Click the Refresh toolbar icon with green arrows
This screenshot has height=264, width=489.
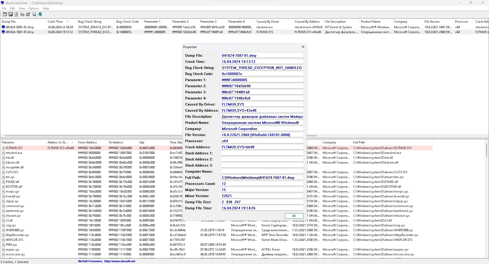[16, 14]
